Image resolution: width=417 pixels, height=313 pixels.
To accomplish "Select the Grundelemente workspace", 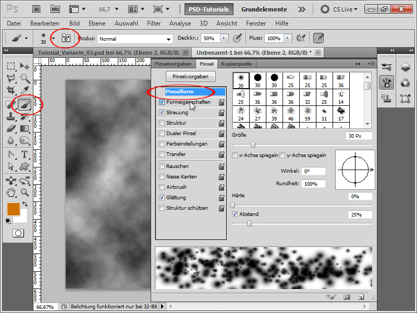I will pos(264,9).
